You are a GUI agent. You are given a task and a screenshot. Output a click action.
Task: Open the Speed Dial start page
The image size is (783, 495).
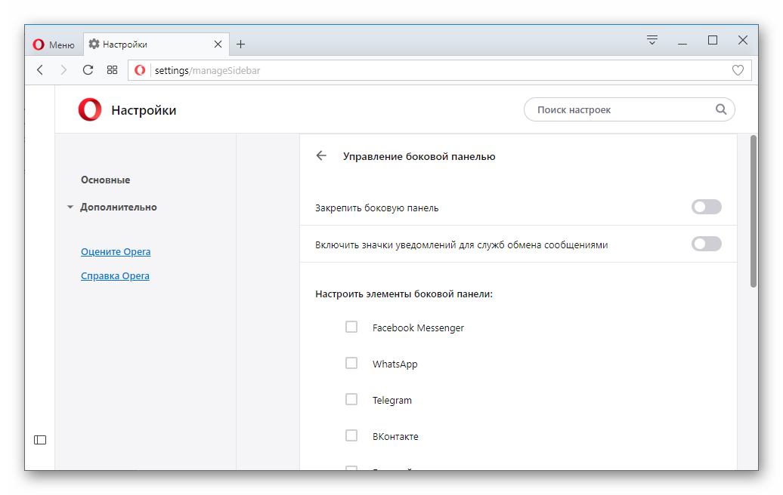tap(113, 70)
